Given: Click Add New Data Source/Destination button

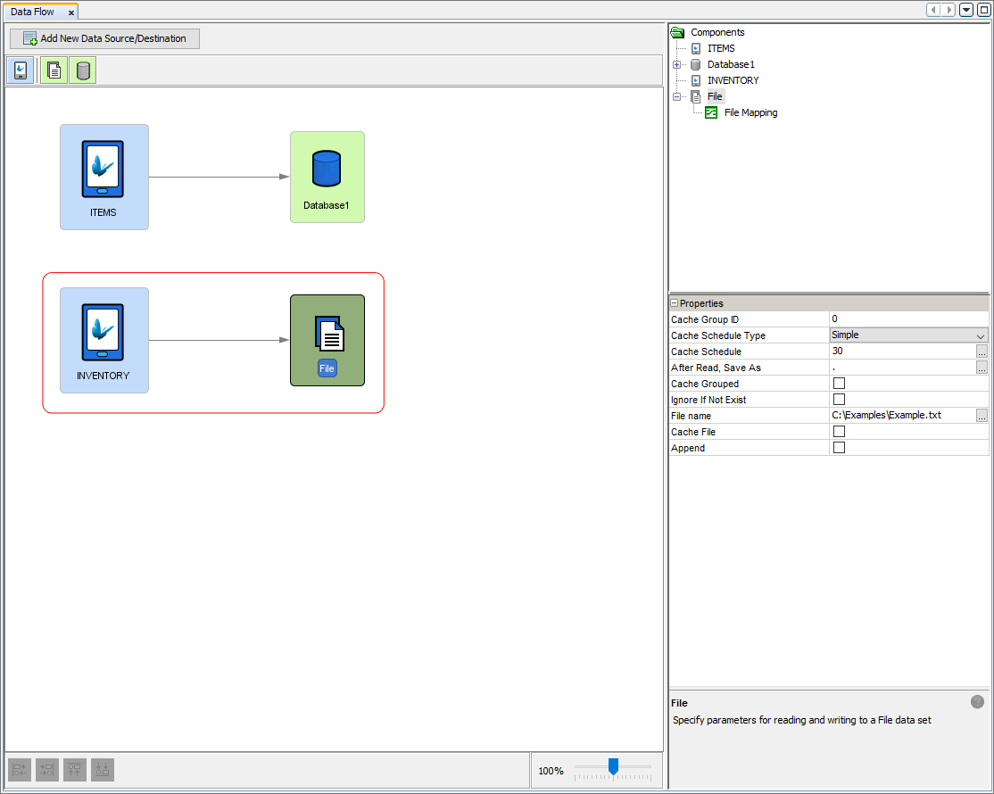Looking at the screenshot, I should pyautogui.click(x=104, y=38).
